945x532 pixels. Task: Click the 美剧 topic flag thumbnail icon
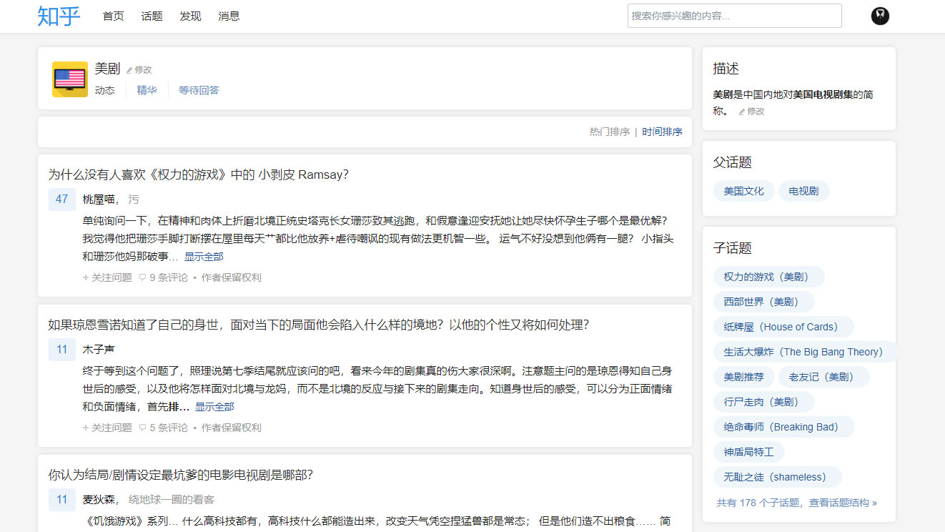click(x=69, y=79)
